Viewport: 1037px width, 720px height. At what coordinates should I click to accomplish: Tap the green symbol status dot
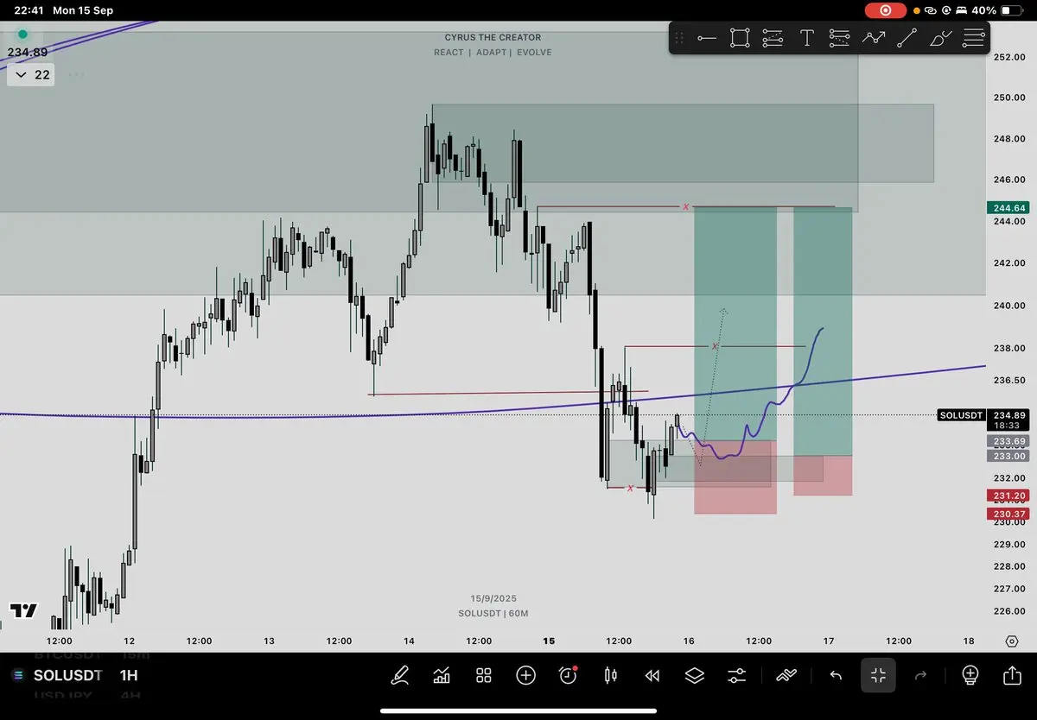click(23, 35)
